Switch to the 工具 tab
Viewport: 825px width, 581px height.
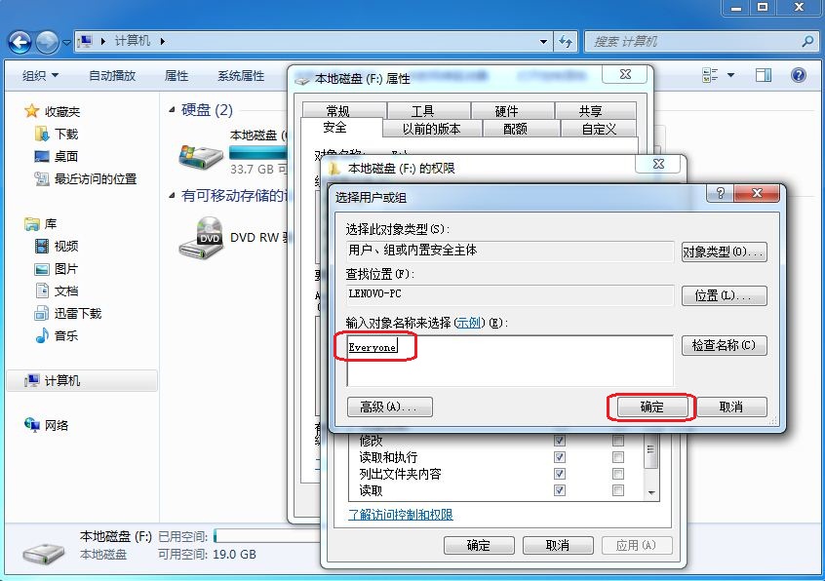[422, 111]
